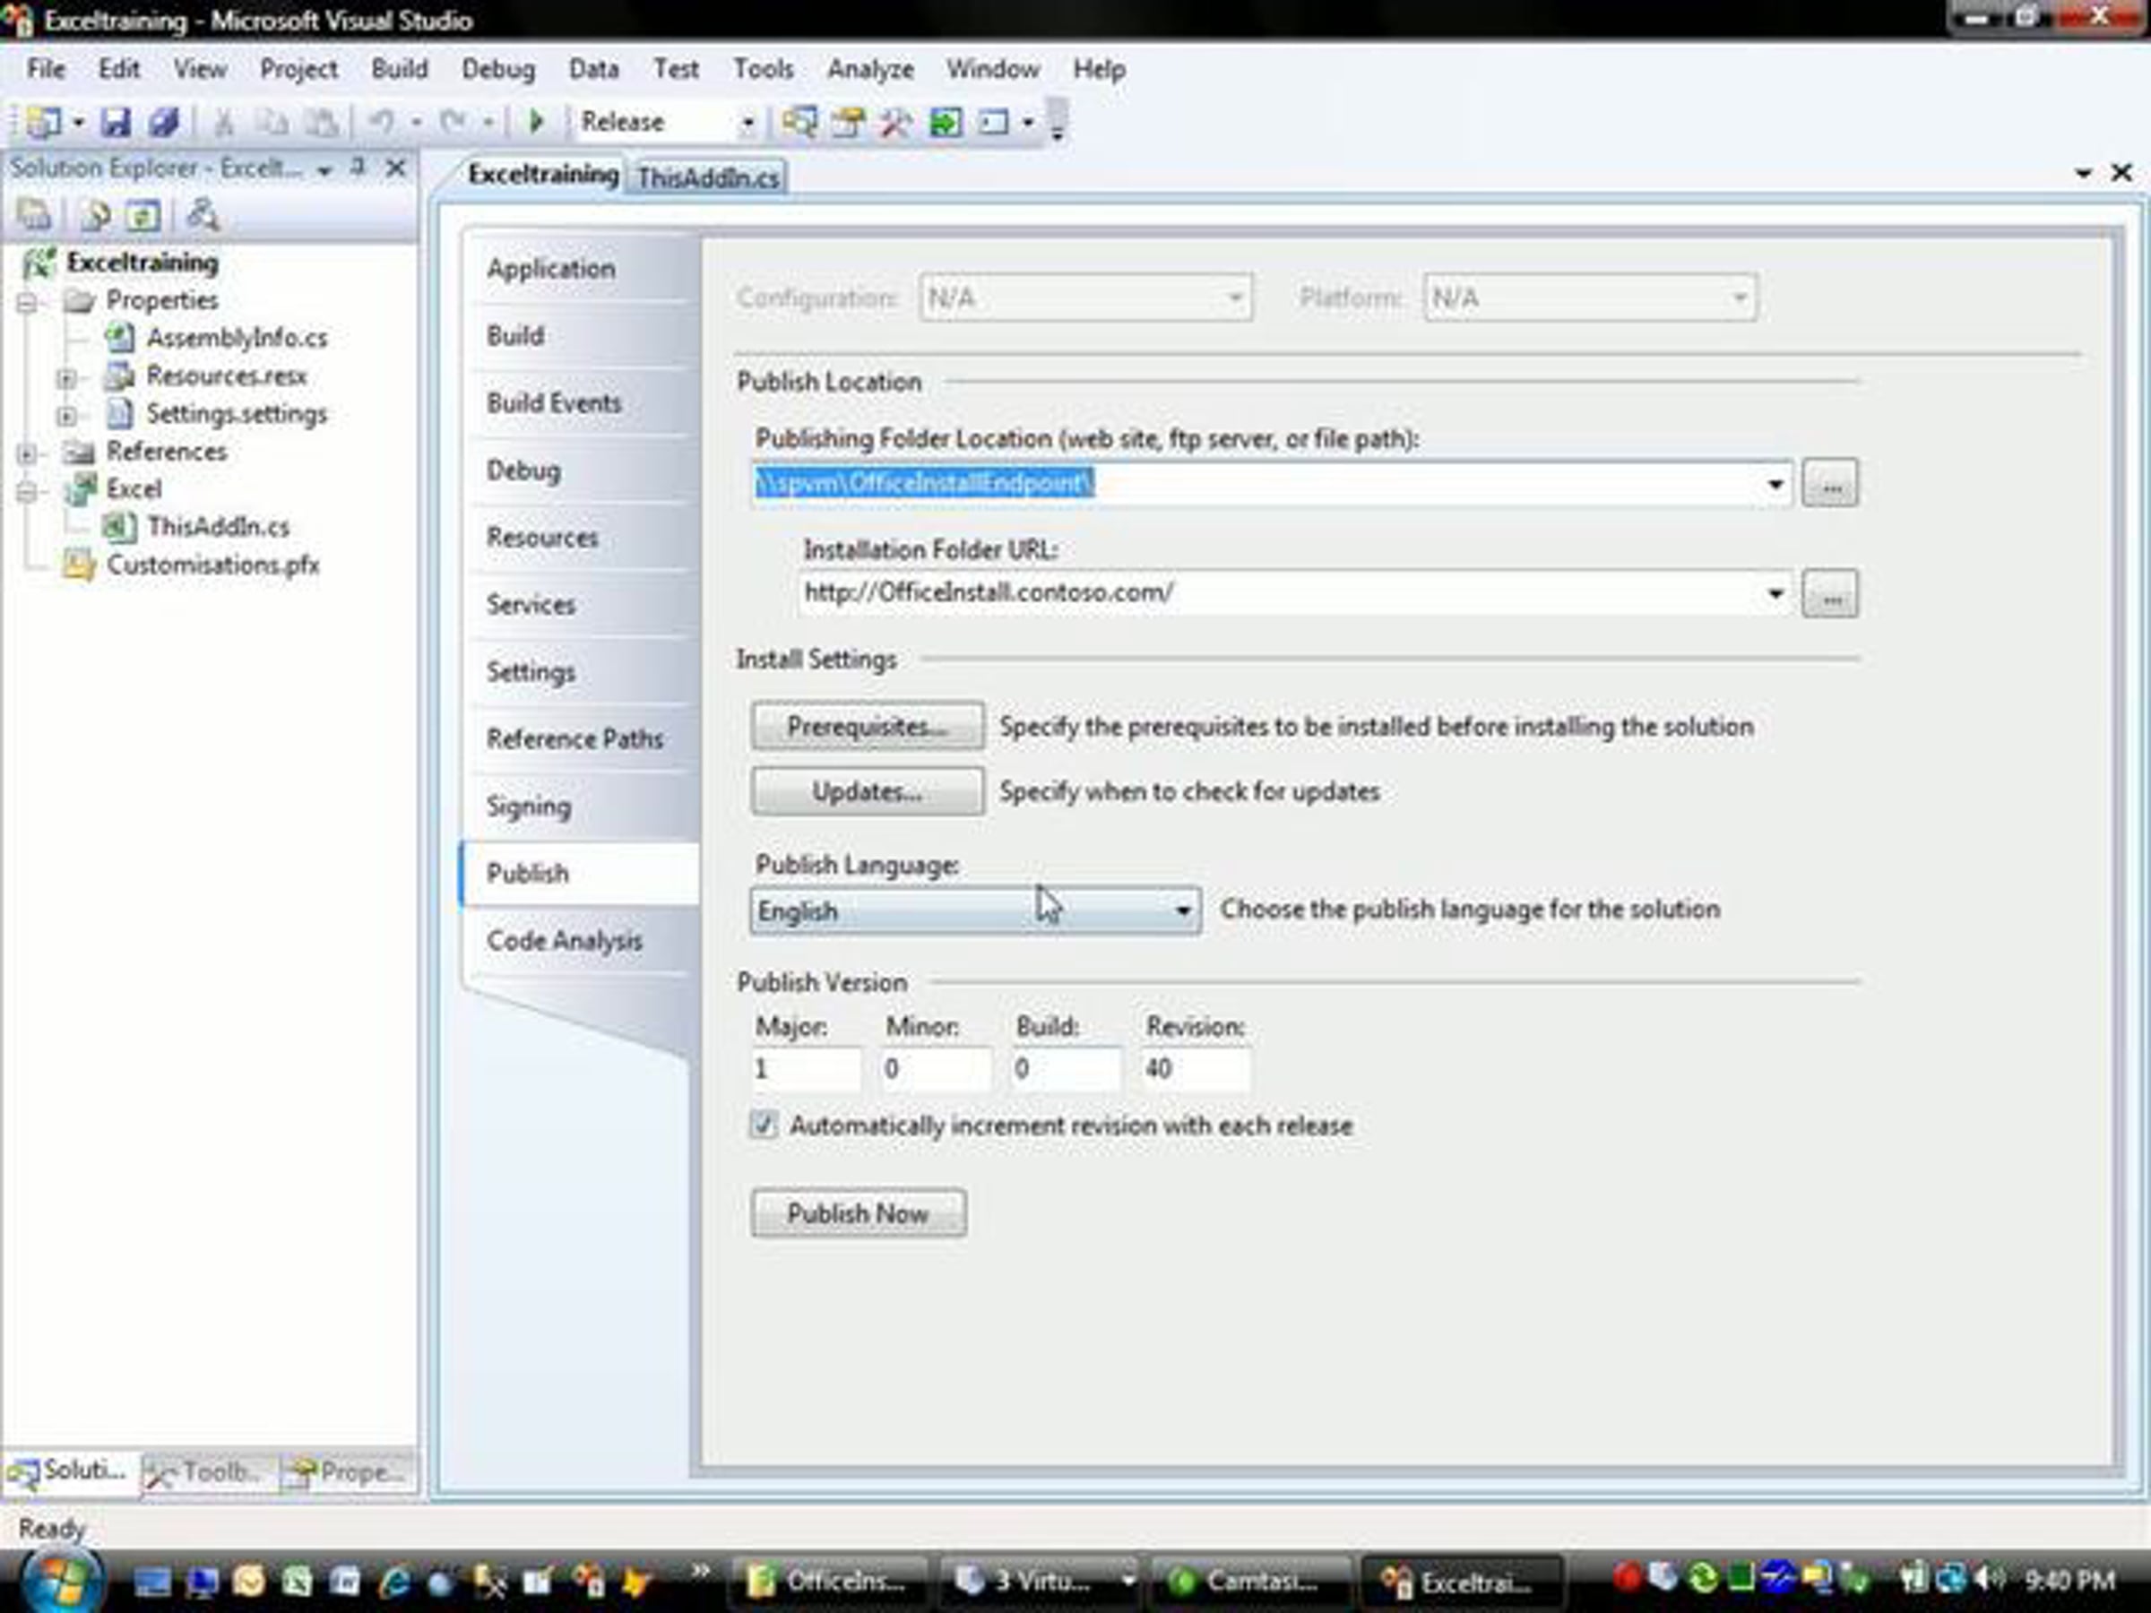Select the Signing properties tab

coord(529,806)
